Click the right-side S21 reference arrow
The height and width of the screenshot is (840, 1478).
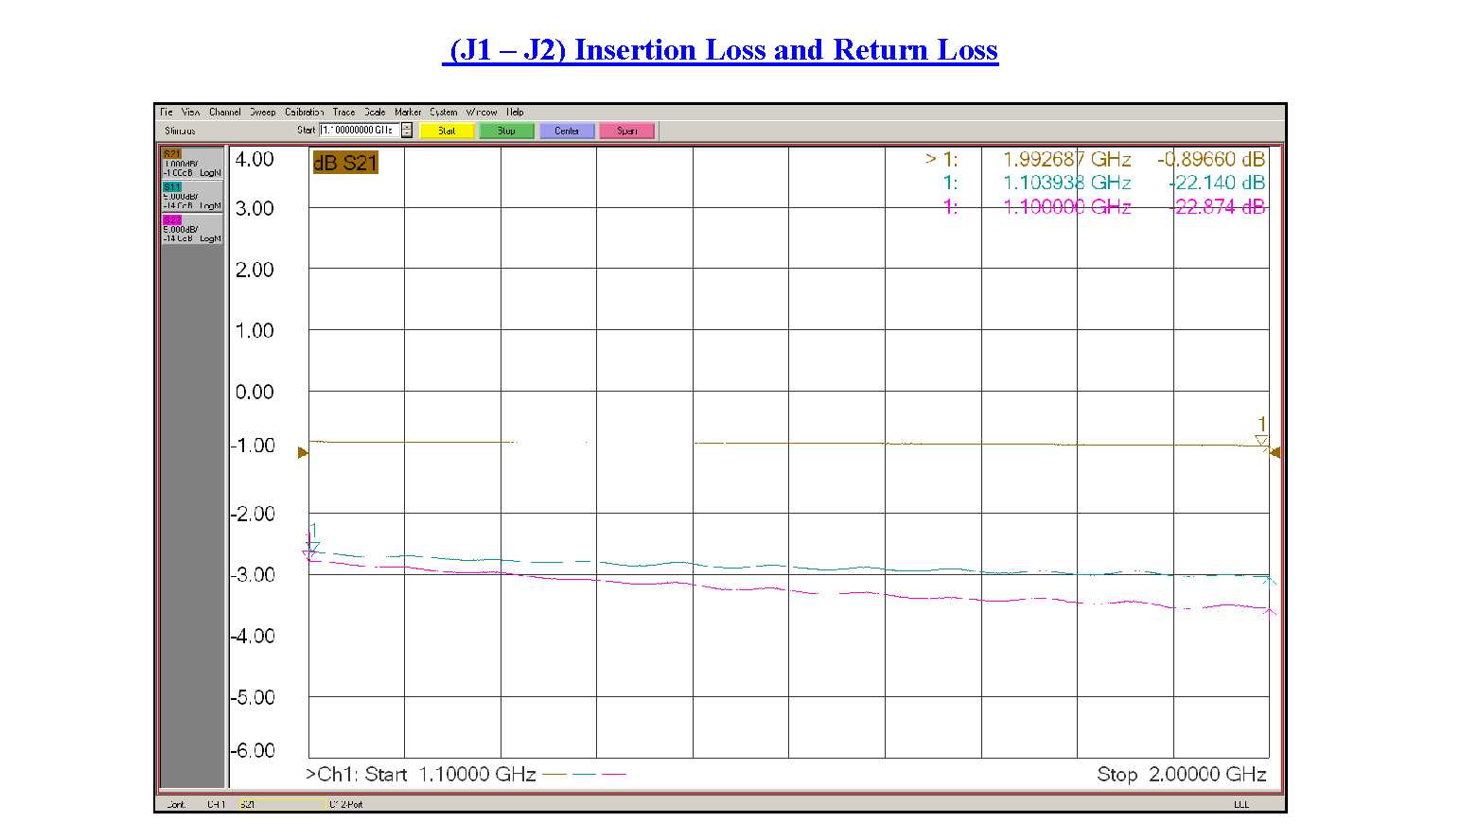tap(1276, 453)
